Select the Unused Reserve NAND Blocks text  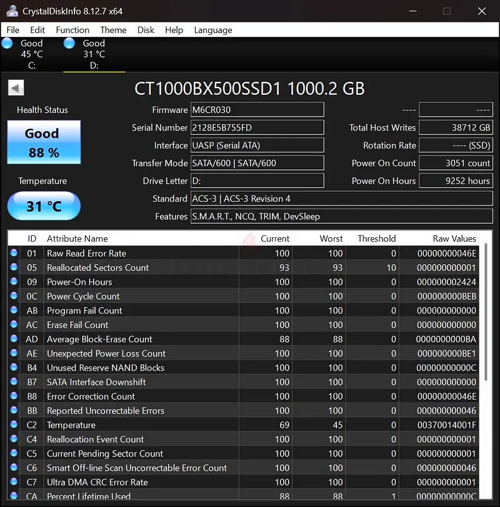pyautogui.click(x=106, y=368)
